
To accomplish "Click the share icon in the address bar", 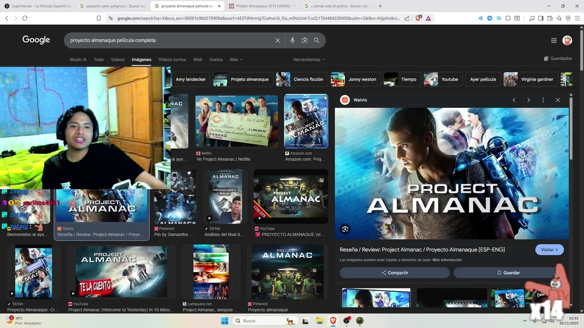I will [x=407, y=18].
